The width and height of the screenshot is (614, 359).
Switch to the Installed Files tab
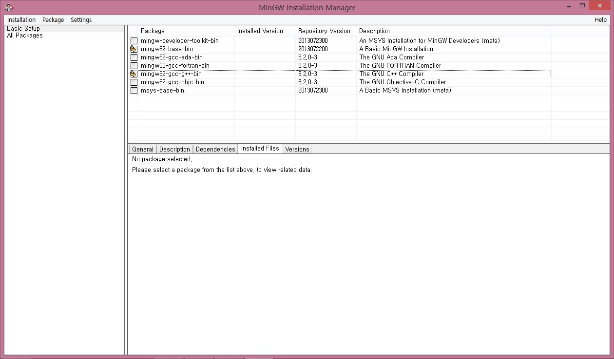pyautogui.click(x=260, y=149)
